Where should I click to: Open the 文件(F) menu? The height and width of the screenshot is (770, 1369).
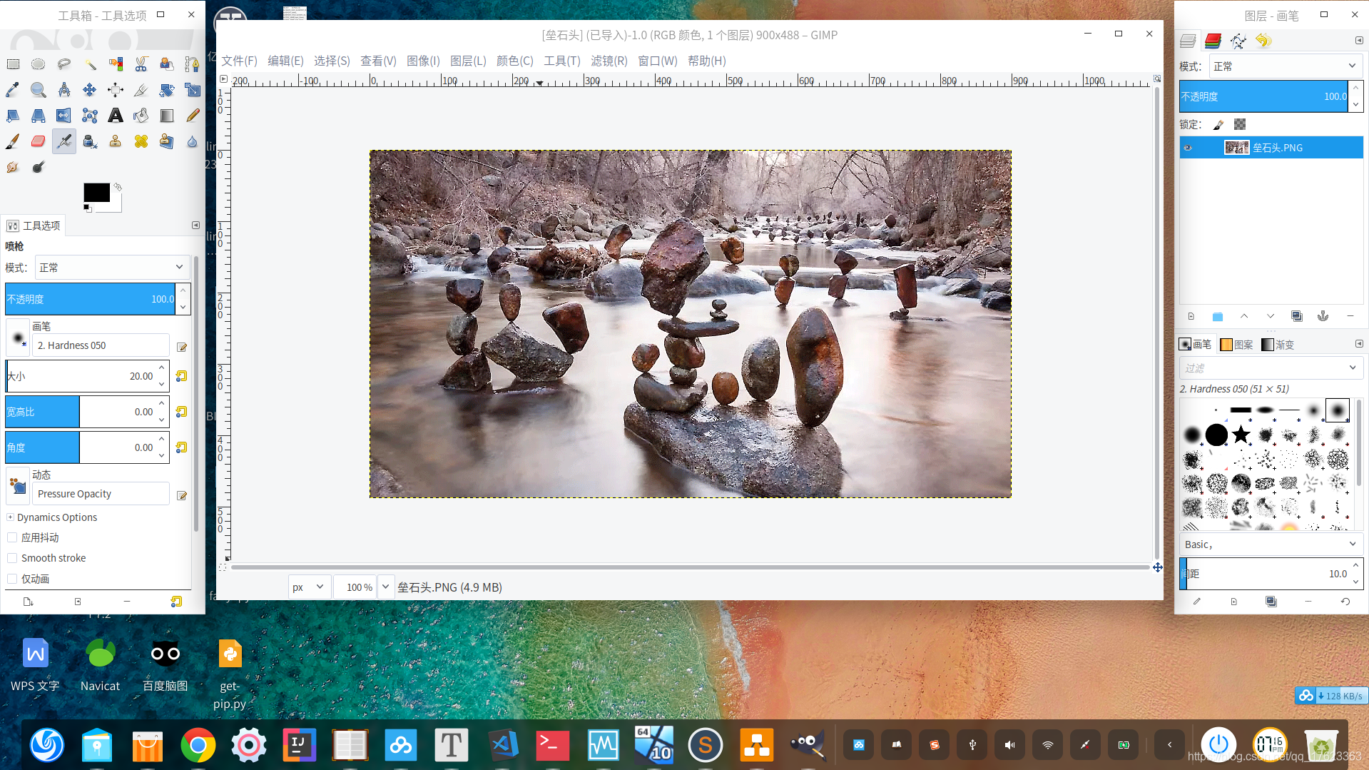point(239,61)
